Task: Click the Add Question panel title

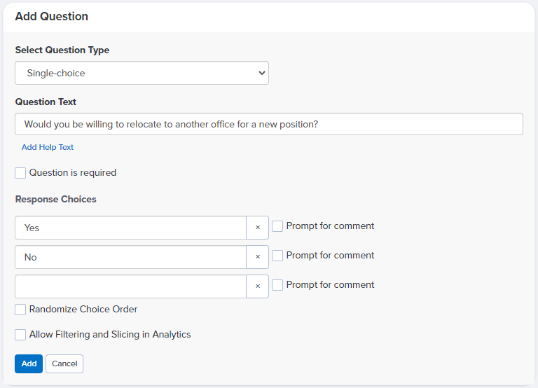Action: point(51,17)
